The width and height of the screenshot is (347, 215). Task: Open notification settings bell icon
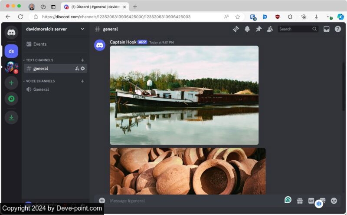(247, 29)
